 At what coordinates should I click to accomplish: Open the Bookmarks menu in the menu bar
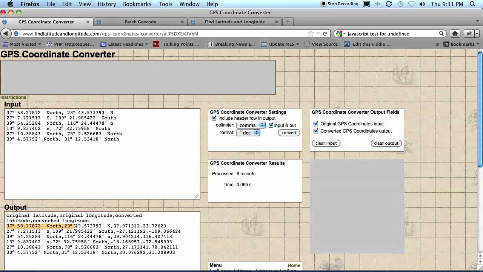tap(137, 4)
